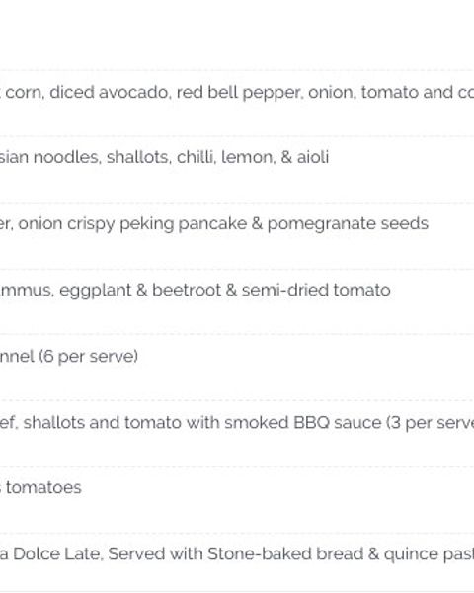Click the word "shallots" in BBQ sauce row

pyautogui.click(x=54, y=423)
